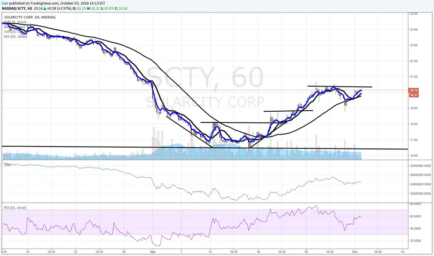Click the "Sep" label on time axis
Image resolution: width=434 pixels, height=256 pixels.
tap(153, 252)
